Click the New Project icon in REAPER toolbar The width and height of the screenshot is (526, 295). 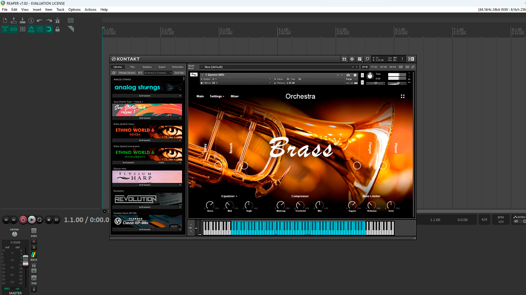tap(5, 20)
